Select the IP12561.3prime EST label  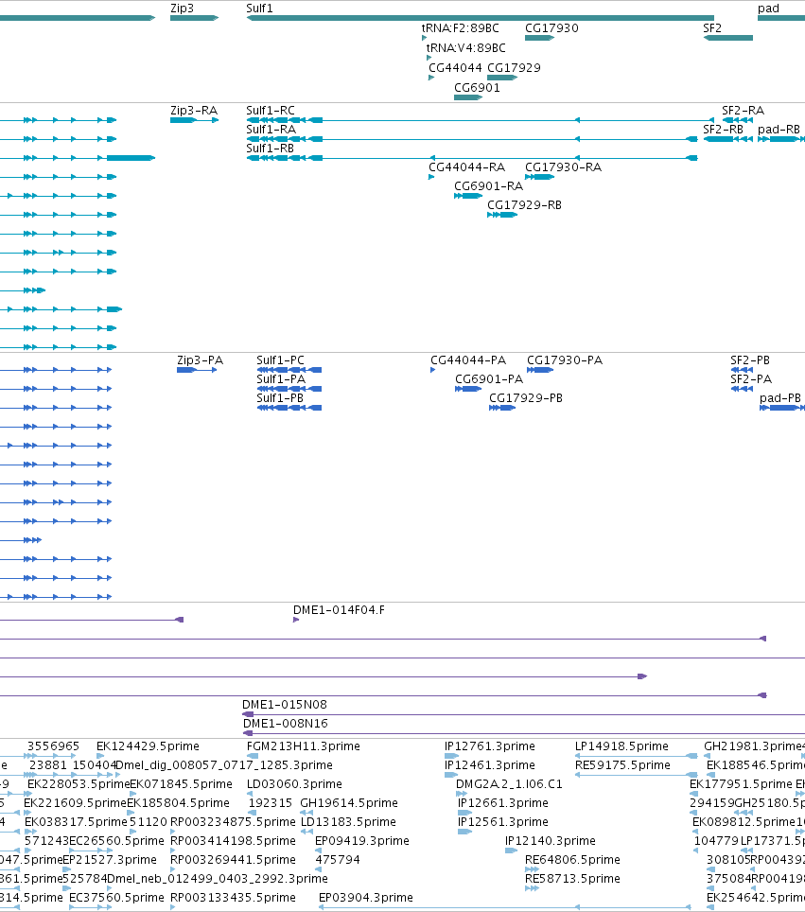pyautogui.click(x=503, y=821)
